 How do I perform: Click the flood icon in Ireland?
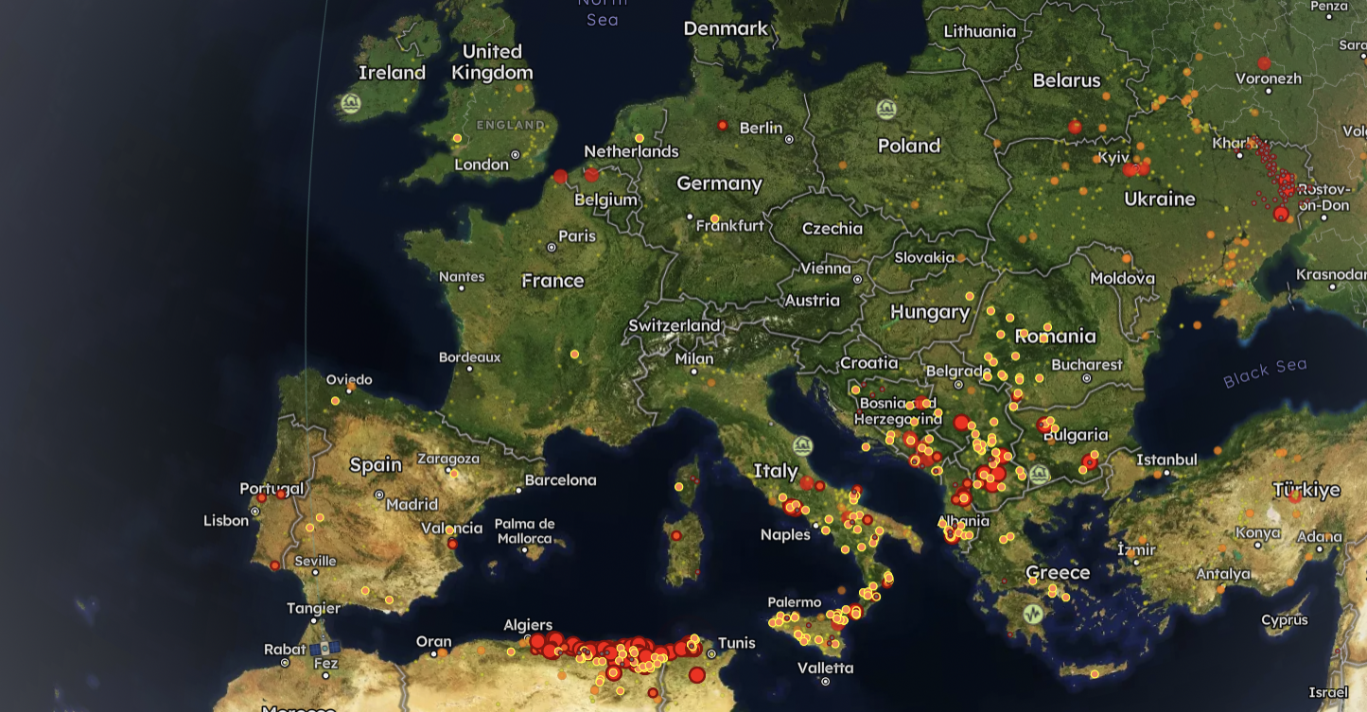351,104
